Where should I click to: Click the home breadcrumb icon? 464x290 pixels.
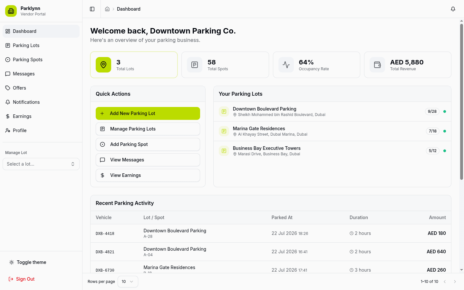107,9
